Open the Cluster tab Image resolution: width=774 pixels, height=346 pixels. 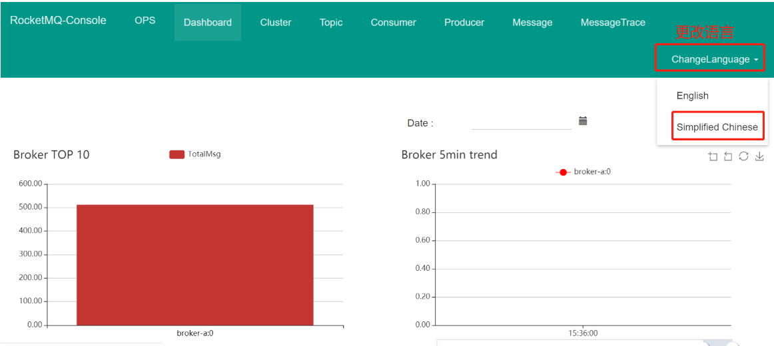coord(276,23)
